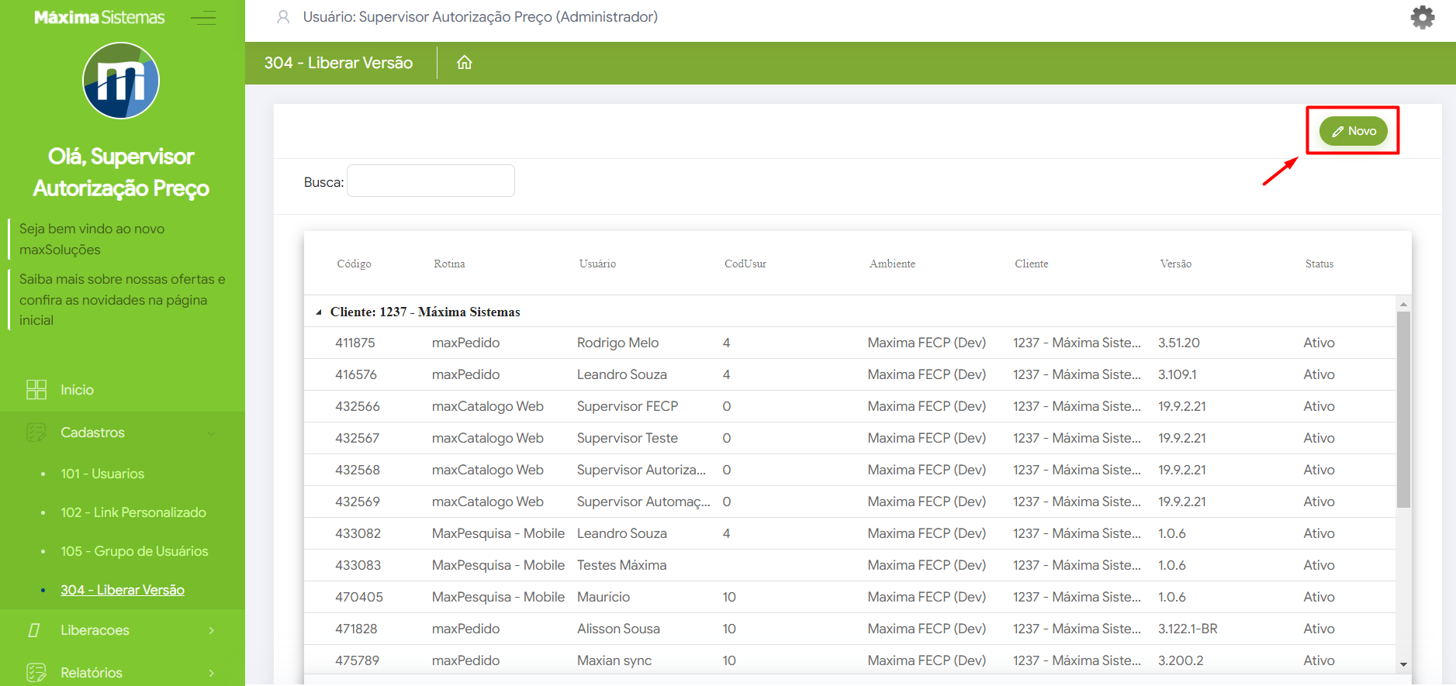This screenshot has width=1456, height=686.
Task: Click the user profile icon
Action: click(283, 17)
